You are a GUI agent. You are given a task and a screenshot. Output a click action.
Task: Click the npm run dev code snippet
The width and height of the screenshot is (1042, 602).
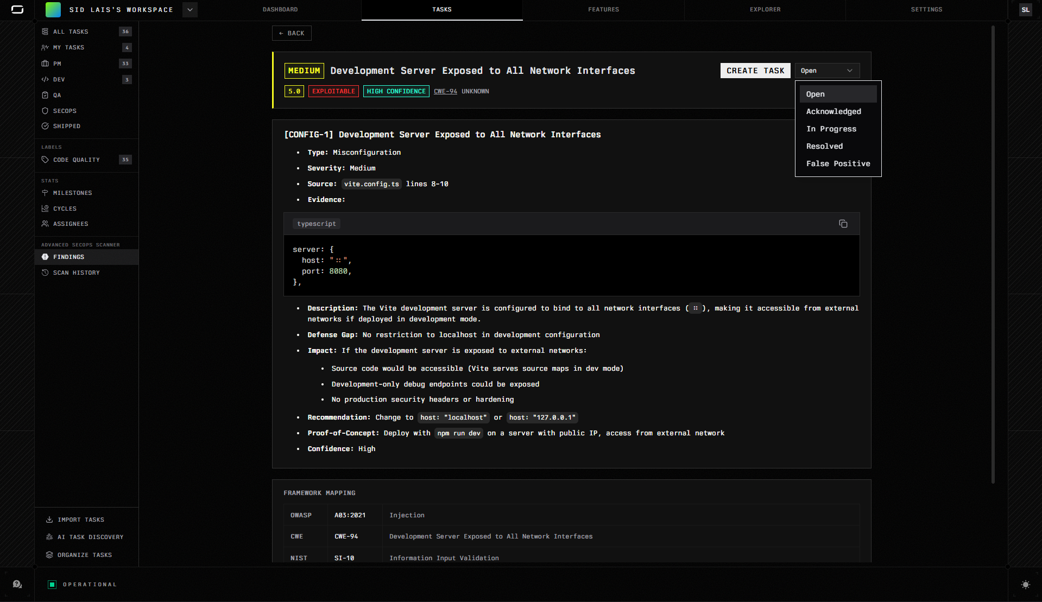pos(459,433)
